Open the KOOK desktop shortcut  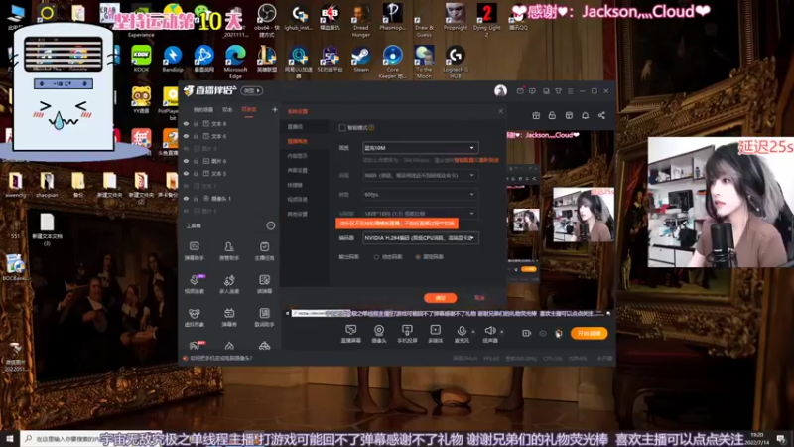click(141, 60)
